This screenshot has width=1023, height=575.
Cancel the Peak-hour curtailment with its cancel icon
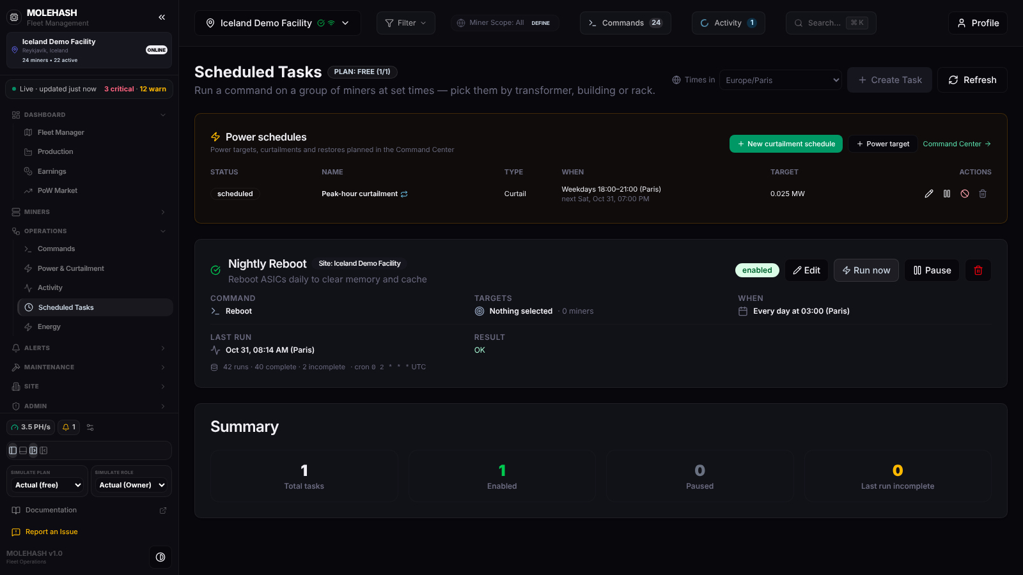(965, 194)
